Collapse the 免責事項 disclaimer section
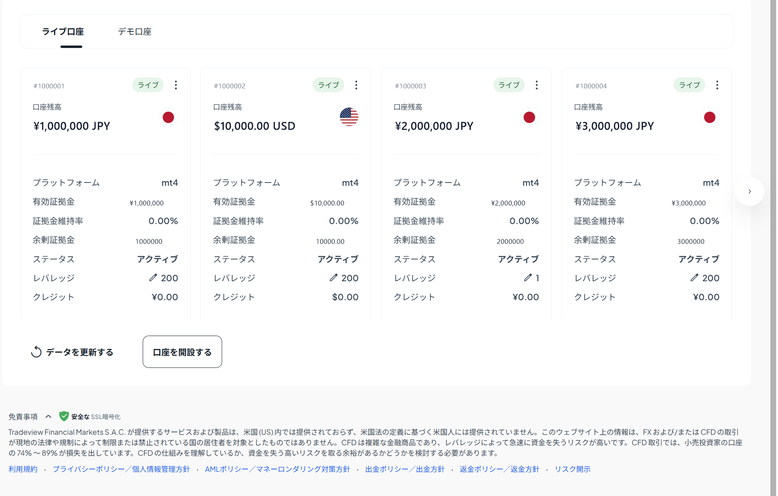The image size is (778, 496). coord(48,417)
